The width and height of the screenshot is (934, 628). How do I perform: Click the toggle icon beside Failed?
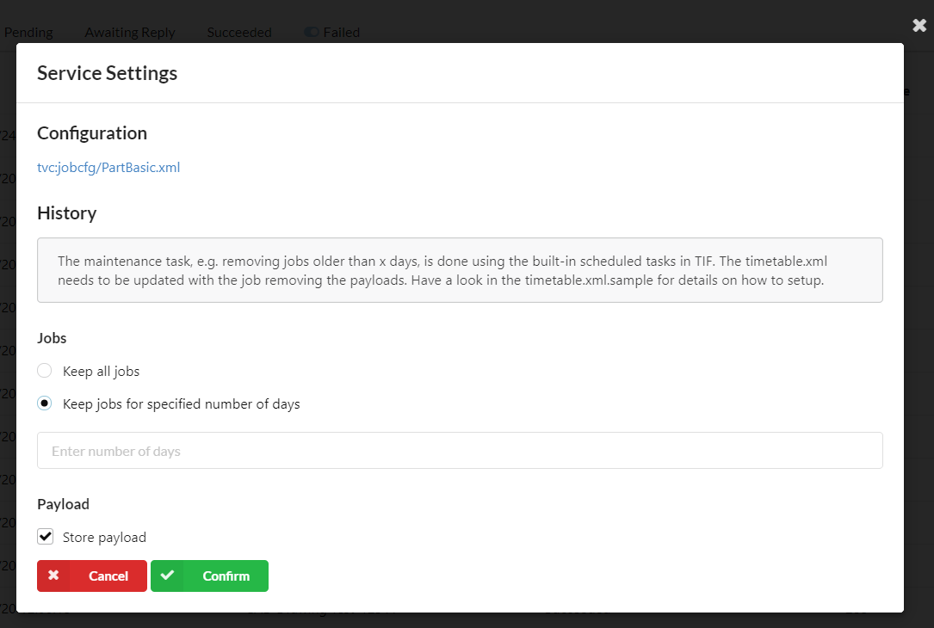click(x=312, y=33)
